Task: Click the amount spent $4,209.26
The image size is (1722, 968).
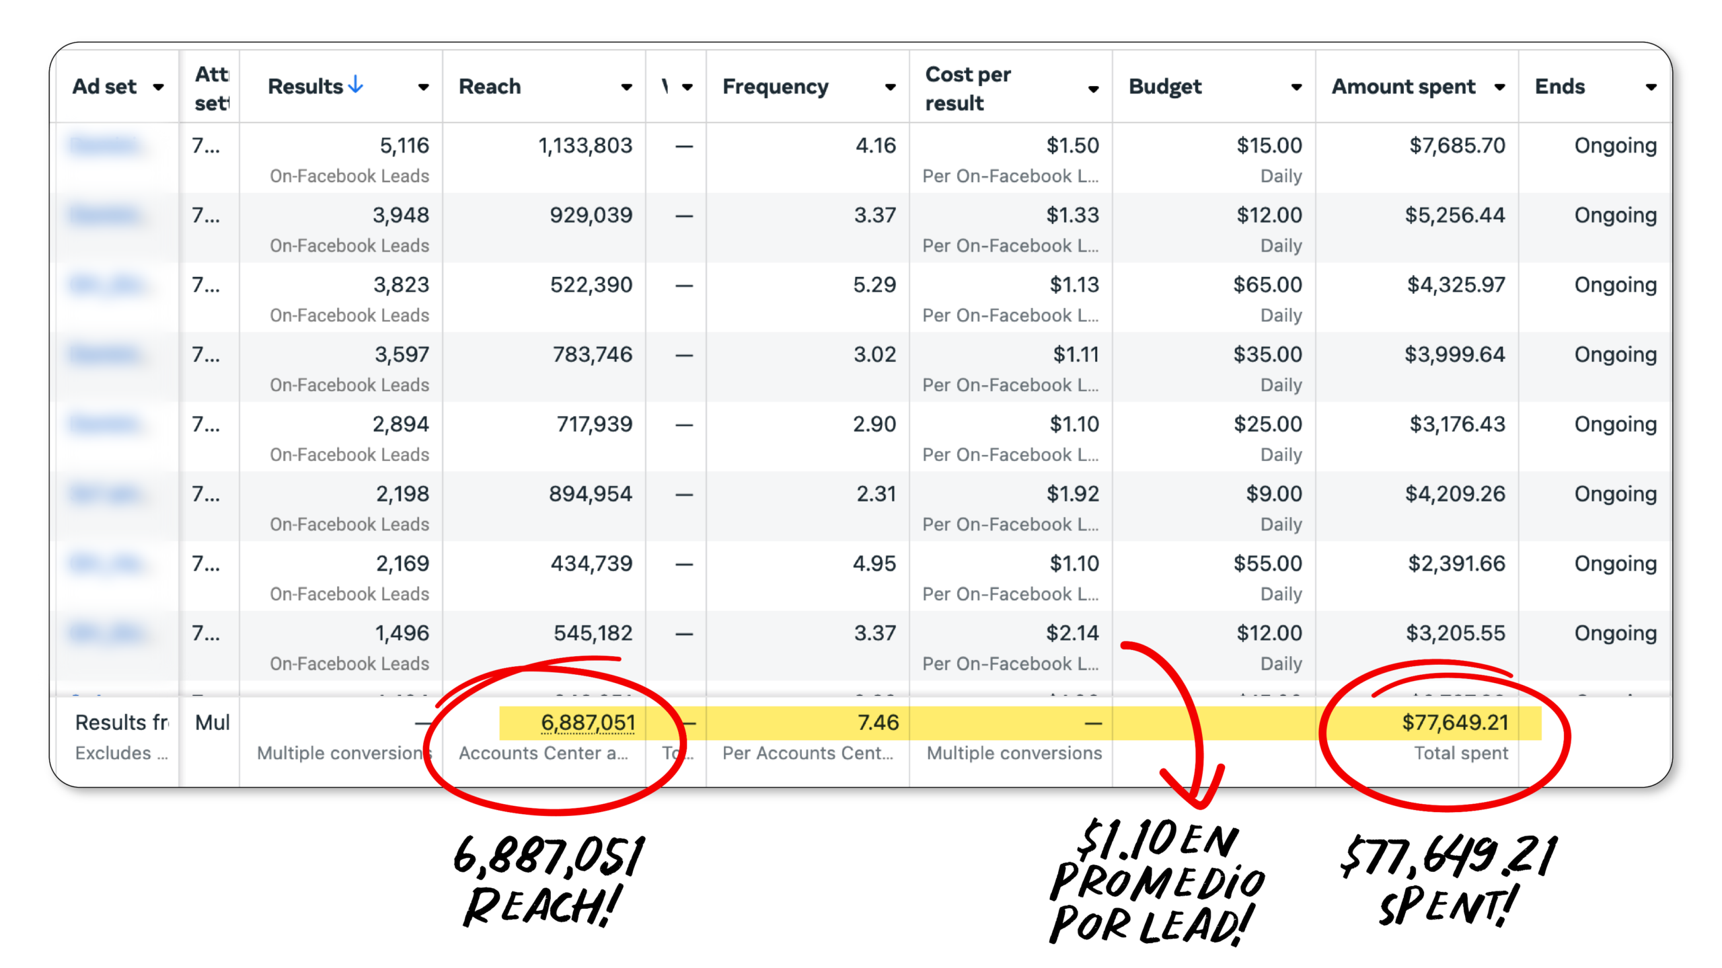Action: (x=1455, y=494)
